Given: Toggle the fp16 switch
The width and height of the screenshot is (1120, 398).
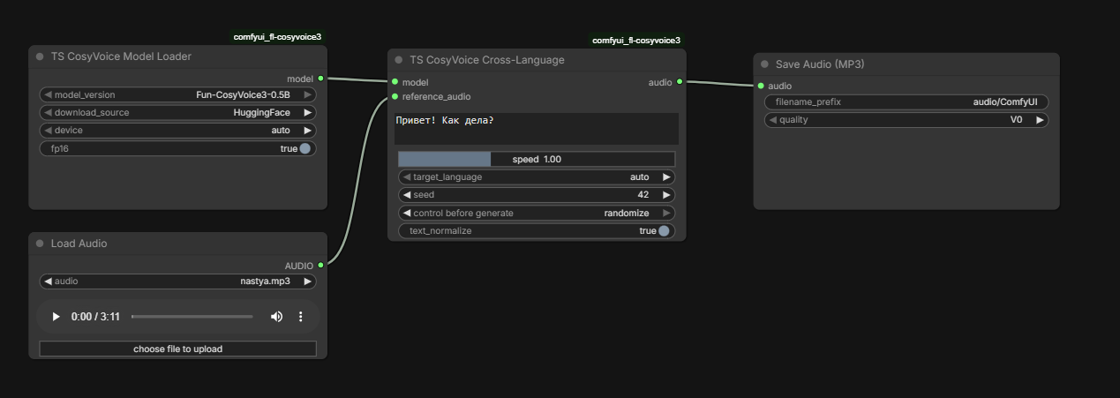Looking at the screenshot, I should point(304,148).
